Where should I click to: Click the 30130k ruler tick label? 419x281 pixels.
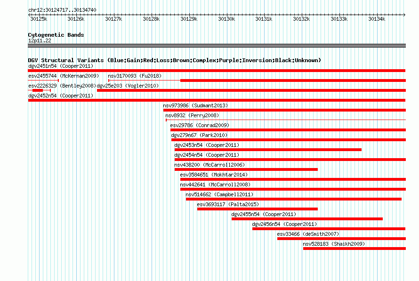(226, 19)
